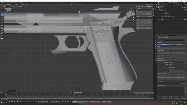Switch to material preview shading
The width and height of the screenshot is (187, 105).
[150, 6]
